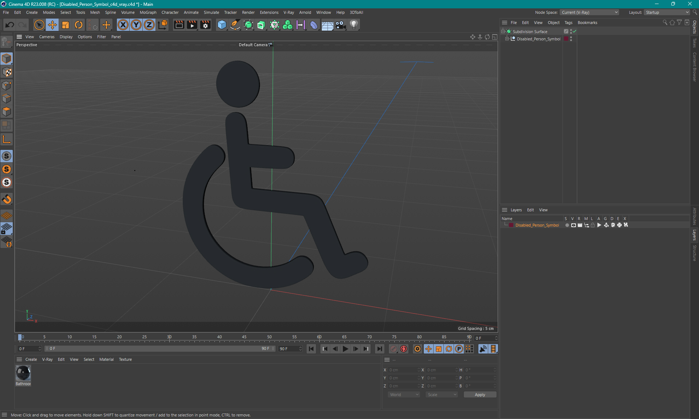699x419 pixels.
Task: Click the Undo arrow icon
Action: pyautogui.click(x=10, y=25)
